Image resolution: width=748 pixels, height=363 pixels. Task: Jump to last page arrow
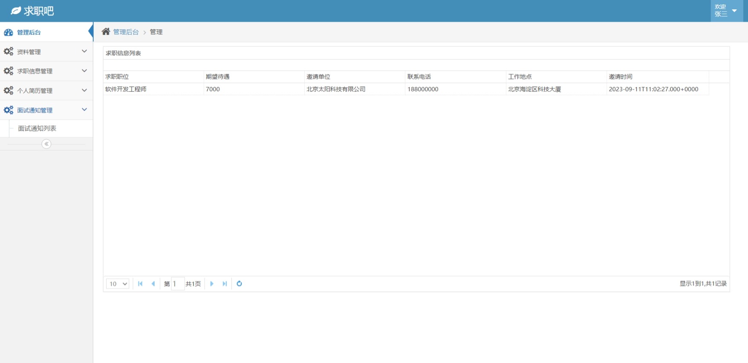point(225,284)
